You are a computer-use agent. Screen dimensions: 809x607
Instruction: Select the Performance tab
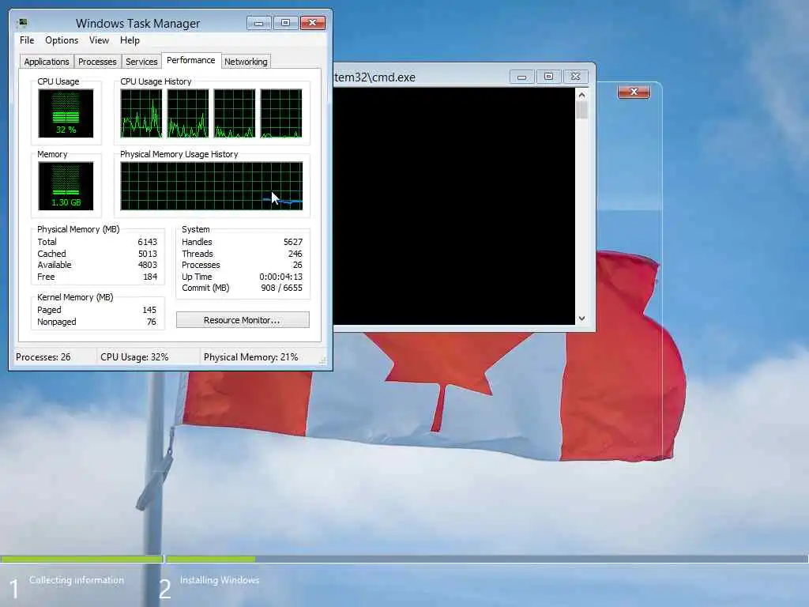click(191, 60)
